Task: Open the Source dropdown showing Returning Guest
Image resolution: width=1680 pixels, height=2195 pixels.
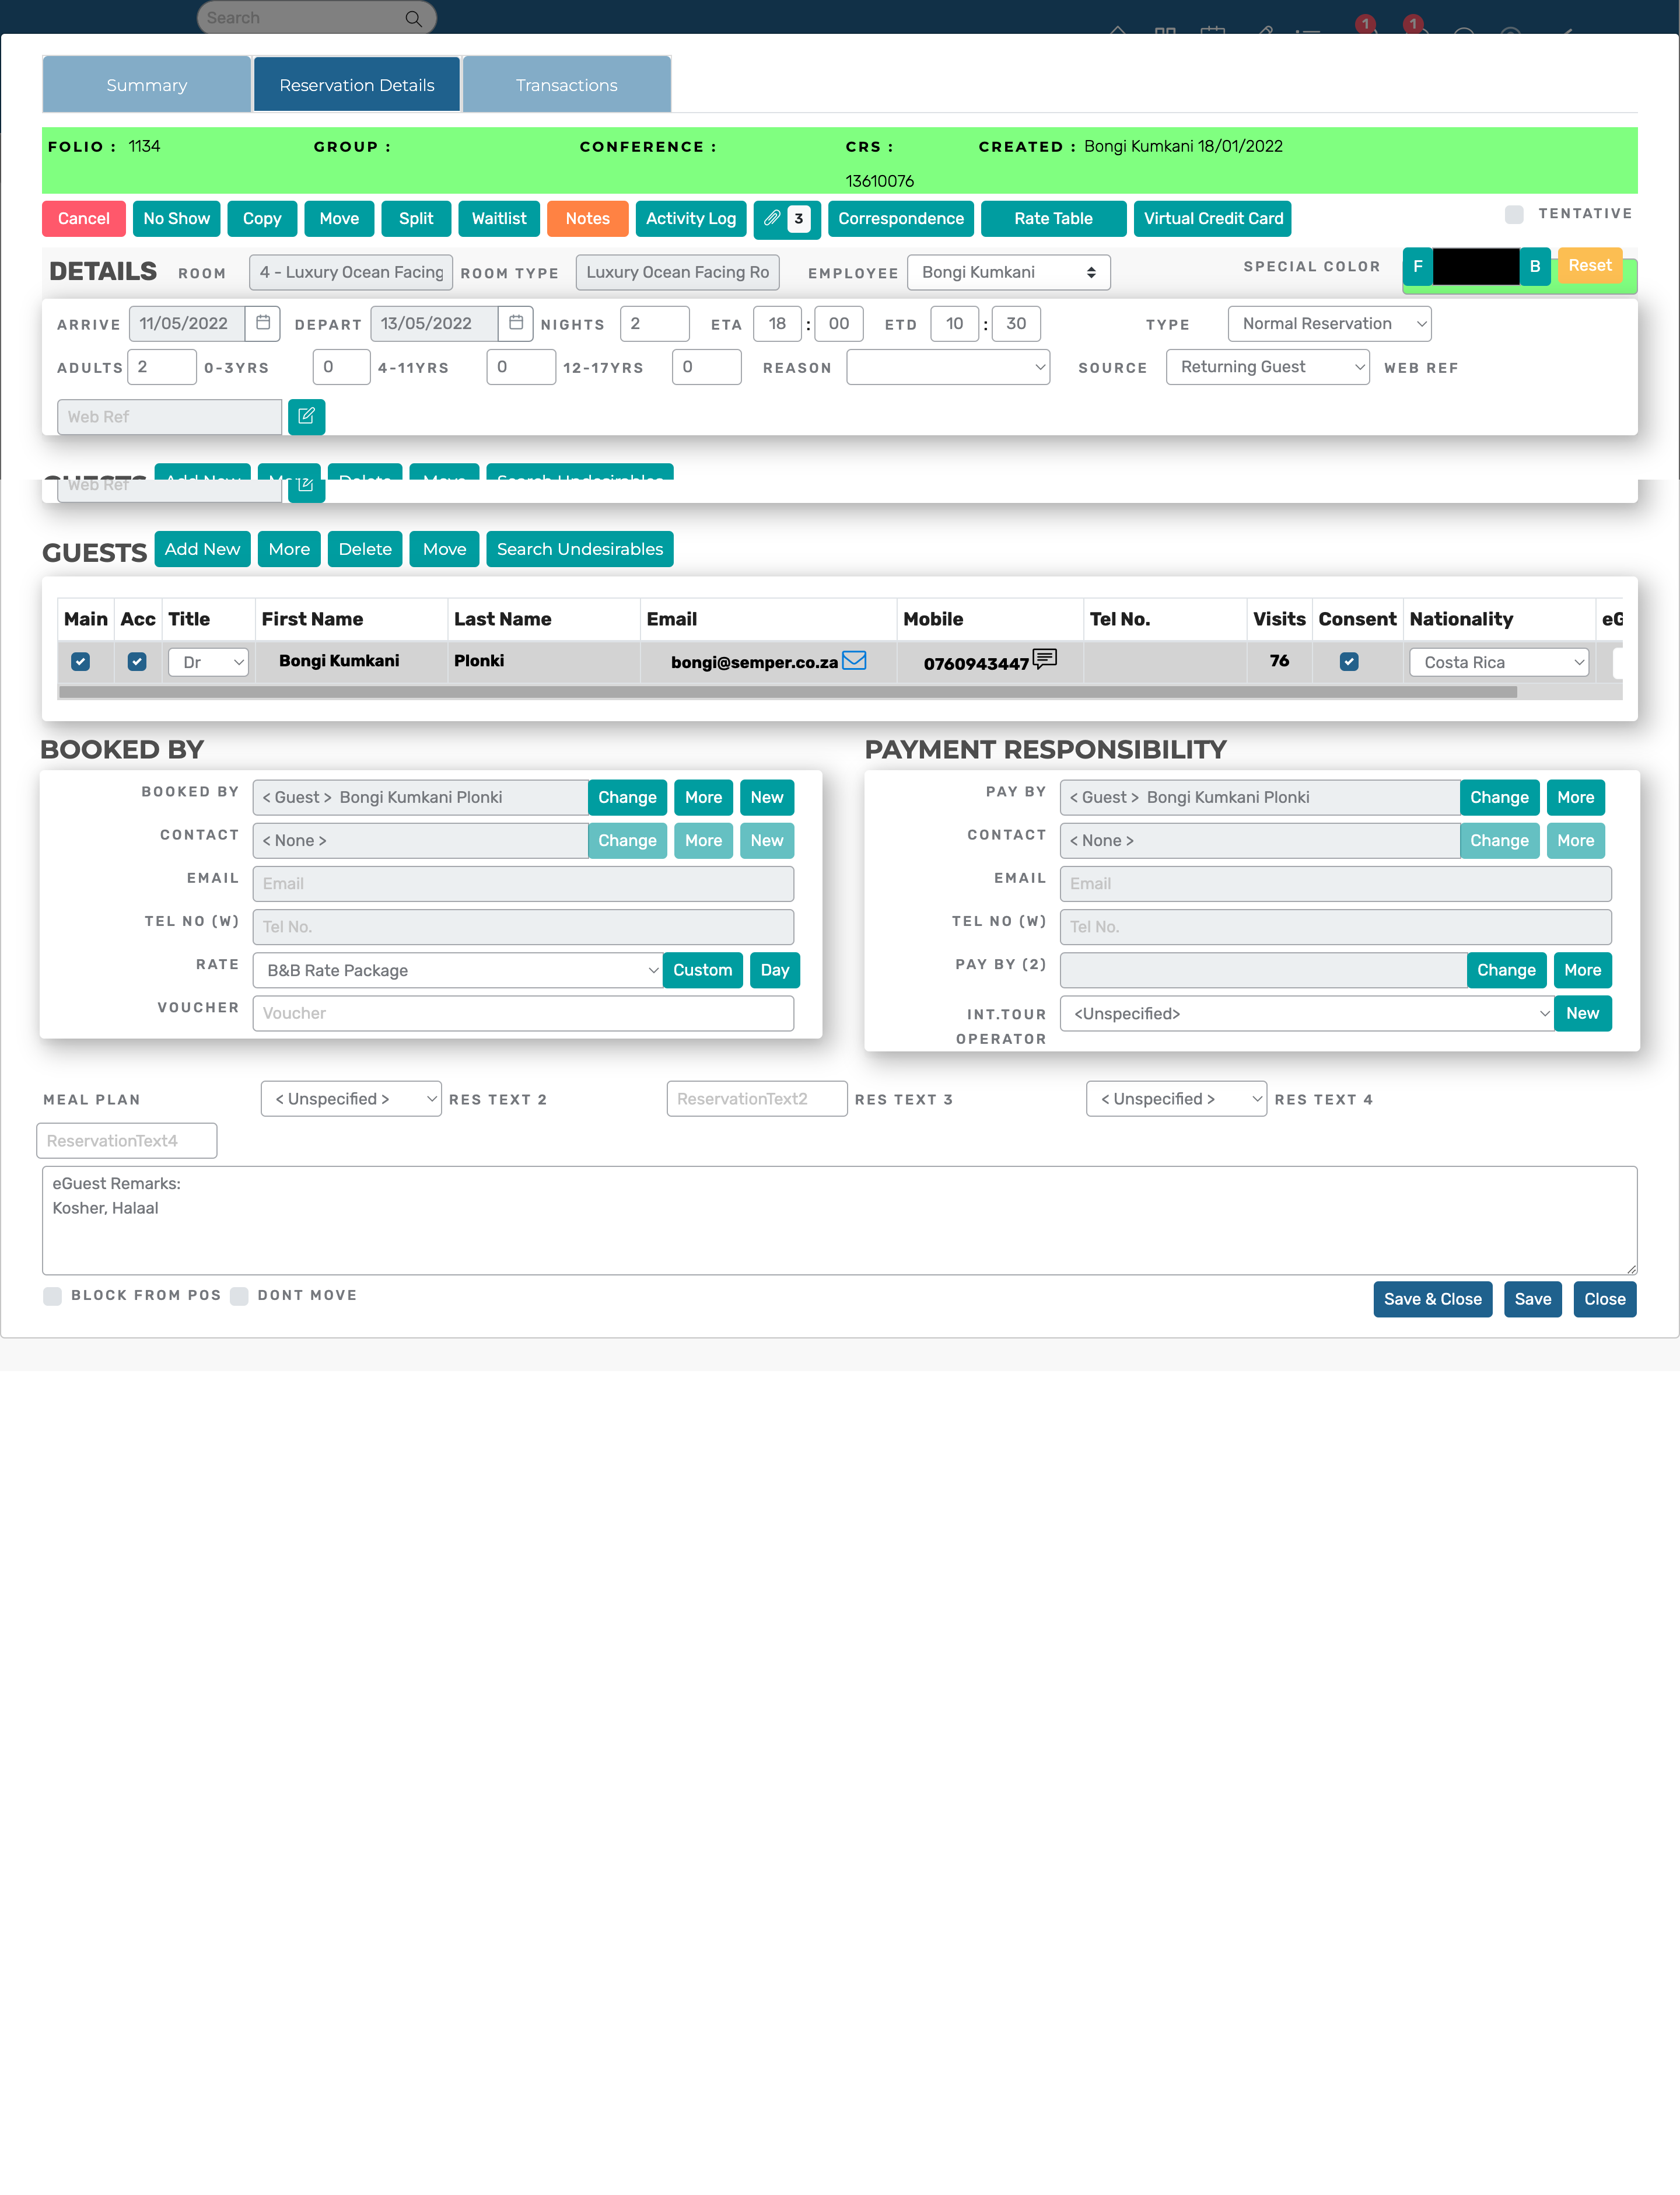Action: click(1267, 367)
